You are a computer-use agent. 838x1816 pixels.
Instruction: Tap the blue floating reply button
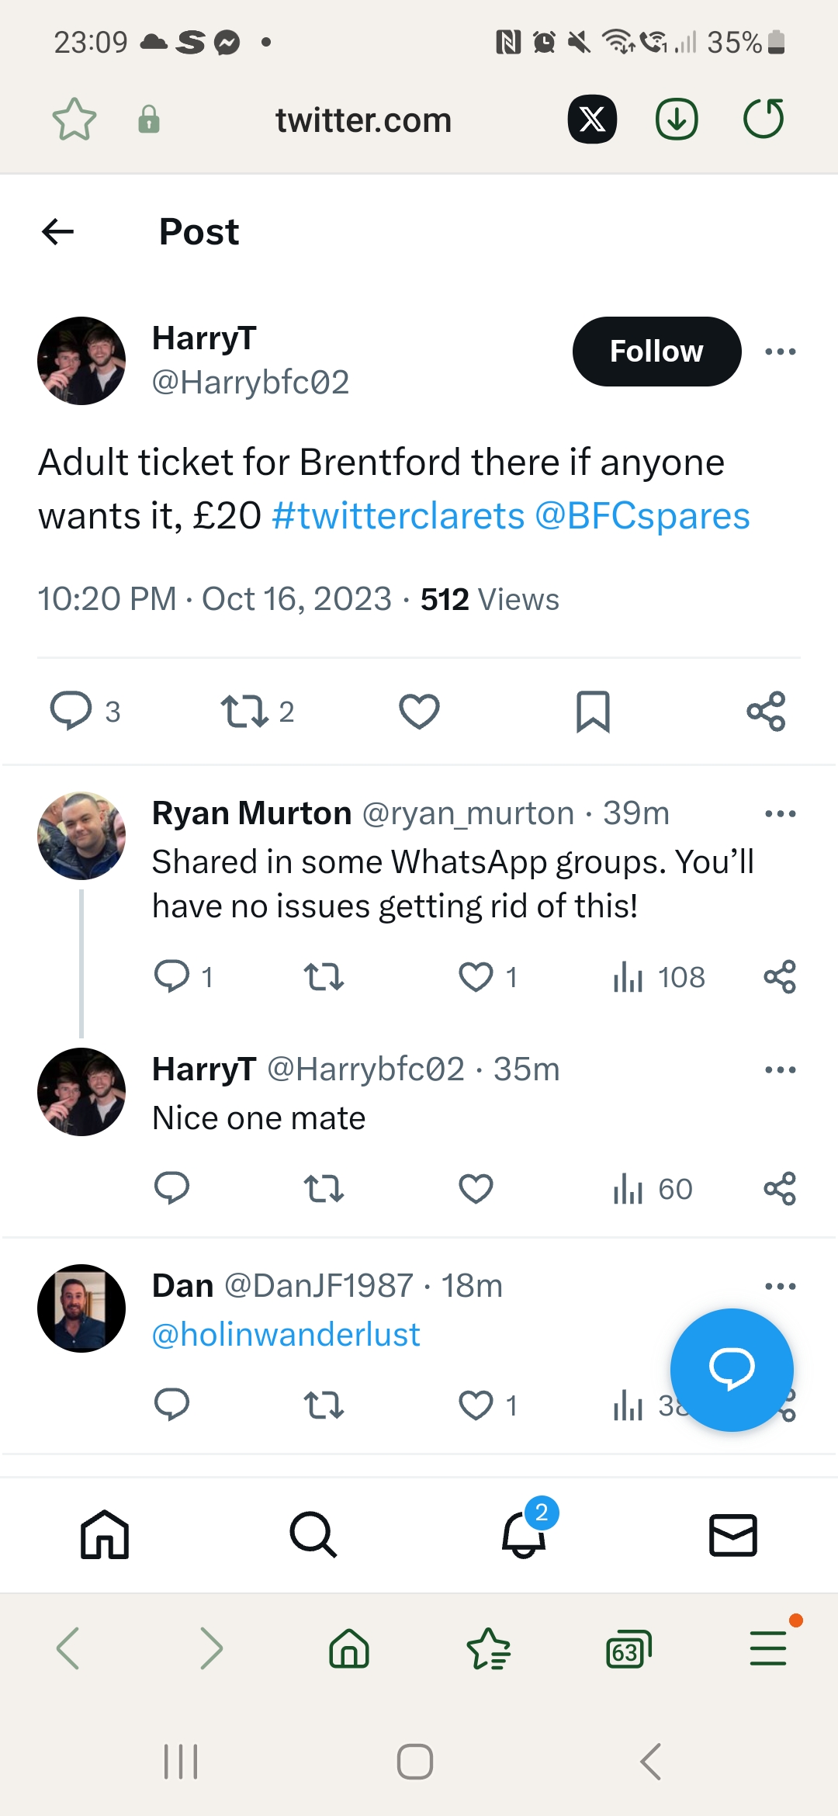pyautogui.click(x=731, y=1370)
